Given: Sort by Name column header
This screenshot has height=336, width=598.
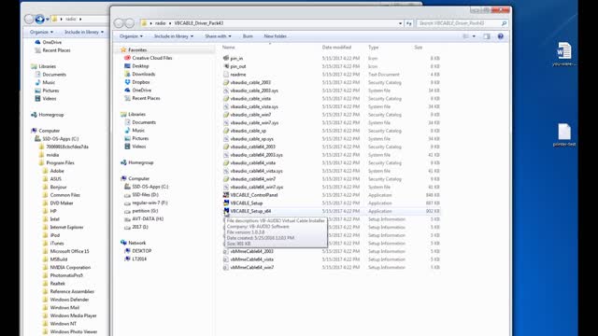Looking at the screenshot, I should (x=228, y=48).
